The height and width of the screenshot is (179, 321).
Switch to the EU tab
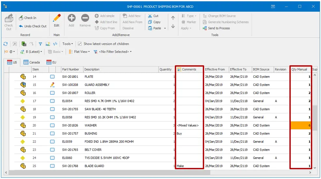51,62
